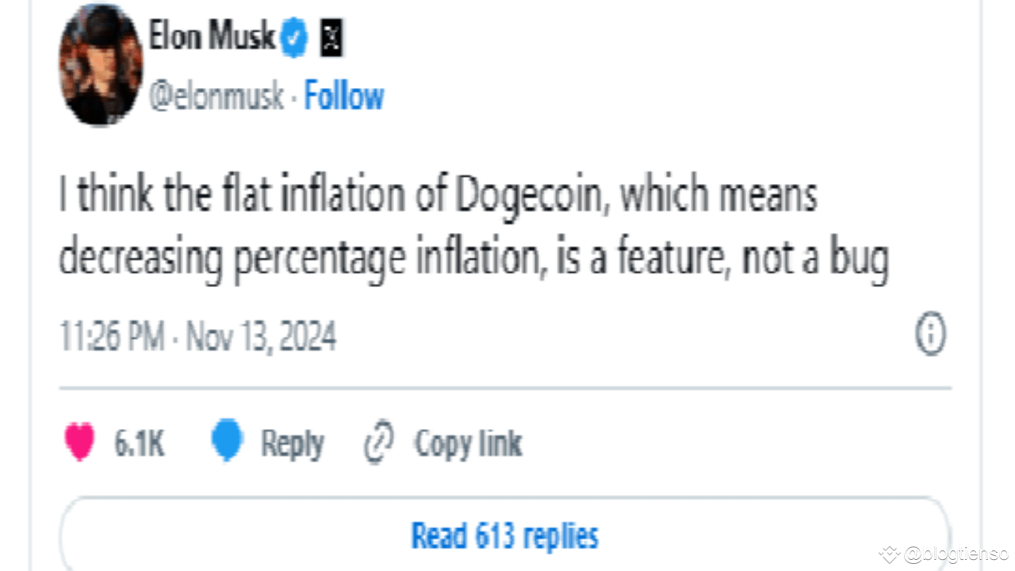
Task: Select the timestamp 11:26 PM Nov 13, 2024
Action: click(x=198, y=335)
